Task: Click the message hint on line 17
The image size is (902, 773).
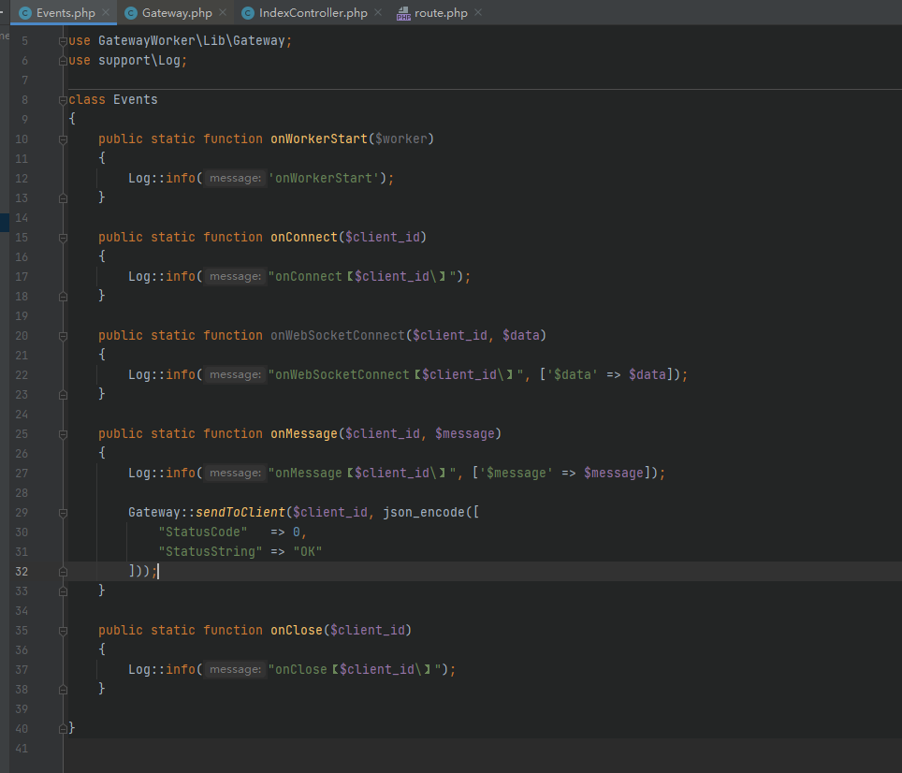Action: (x=235, y=277)
